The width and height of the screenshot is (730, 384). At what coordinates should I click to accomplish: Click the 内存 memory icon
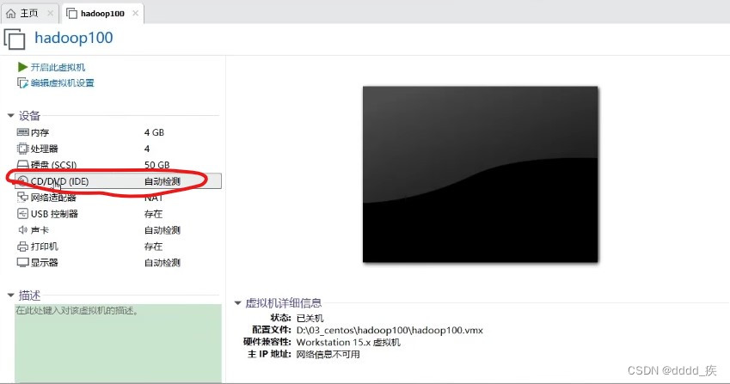click(23, 132)
